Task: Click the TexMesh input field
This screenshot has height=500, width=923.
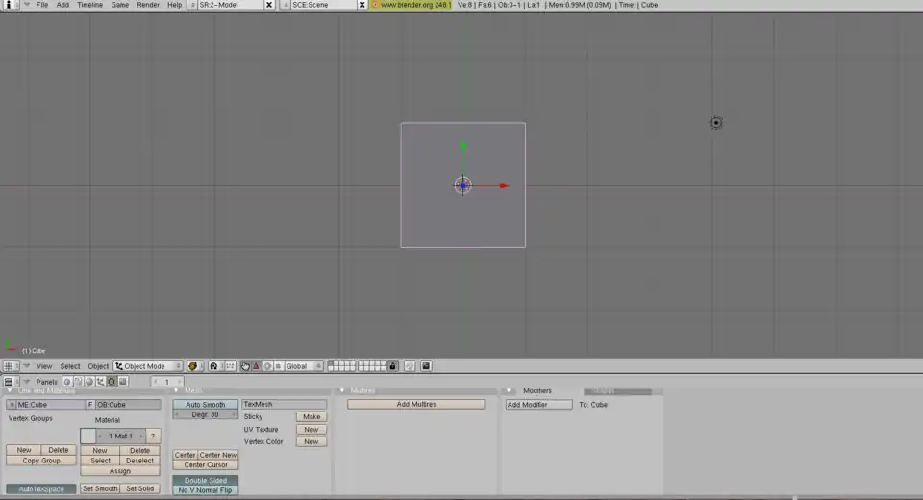Action: pos(285,405)
